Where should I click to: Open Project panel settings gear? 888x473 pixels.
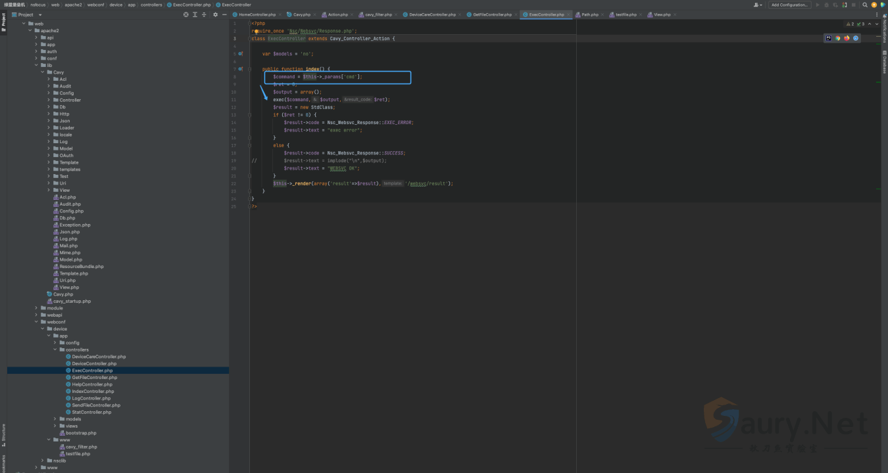(x=215, y=14)
